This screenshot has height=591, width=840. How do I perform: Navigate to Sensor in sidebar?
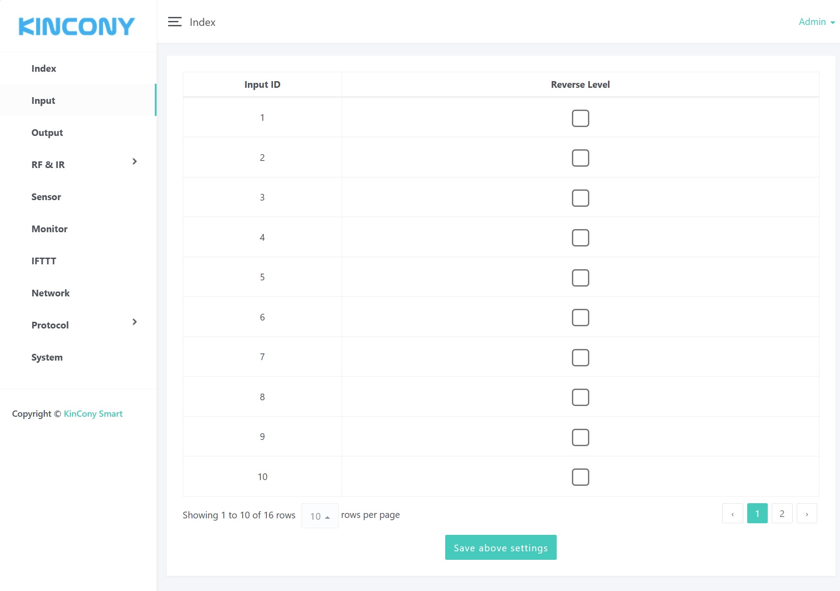(46, 197)
